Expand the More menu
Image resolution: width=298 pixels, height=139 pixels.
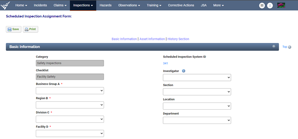(x=219, y=5)
